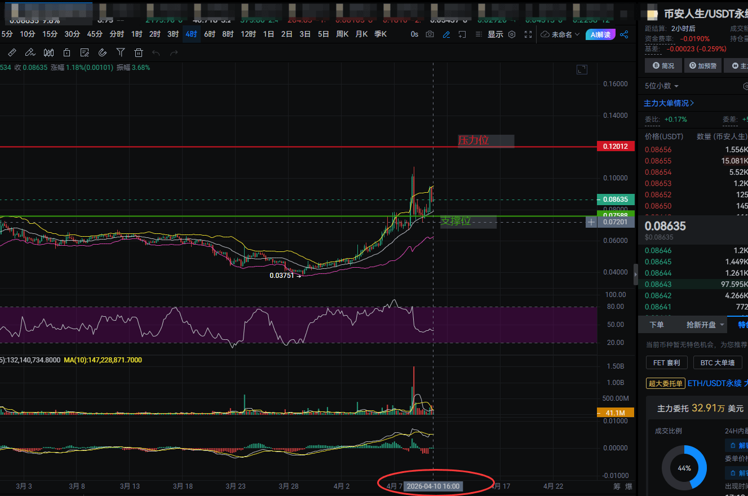Open the 下单 tab
The image size is (748, 496).
(657, 325)
